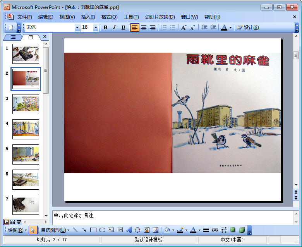The height and width of the screenshot is (247, 302).
Task: Toggle Italic formatting
Action: pos(114,27)
